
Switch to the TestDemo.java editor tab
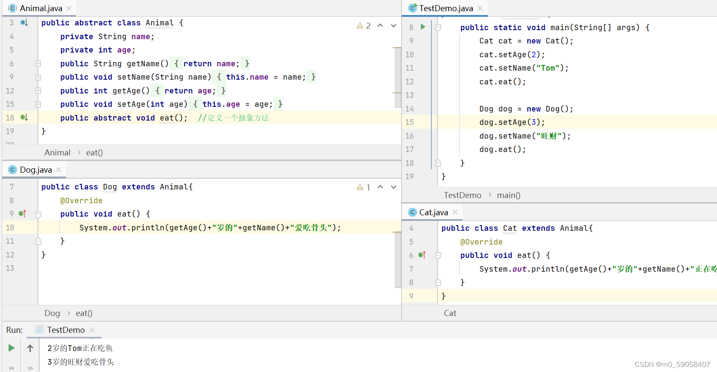pos(446,8)
